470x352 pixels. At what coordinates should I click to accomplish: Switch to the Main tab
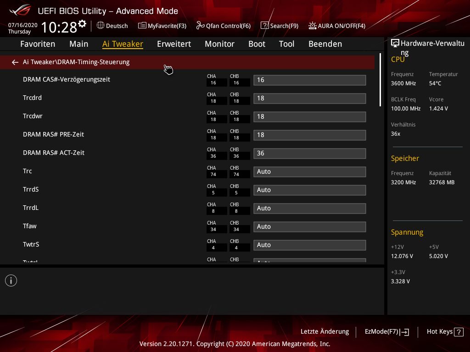point(79,44)
